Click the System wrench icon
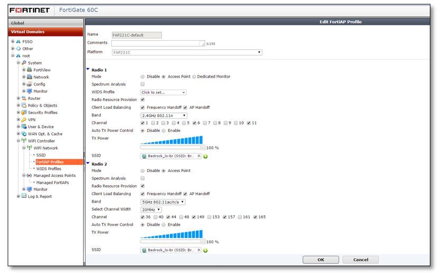 (x=24, y=63)
